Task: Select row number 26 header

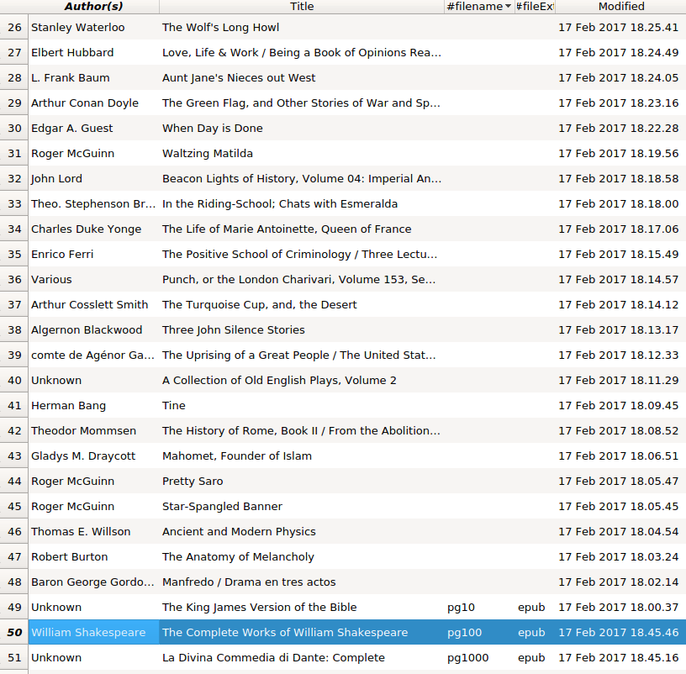Action: (14, 28)
